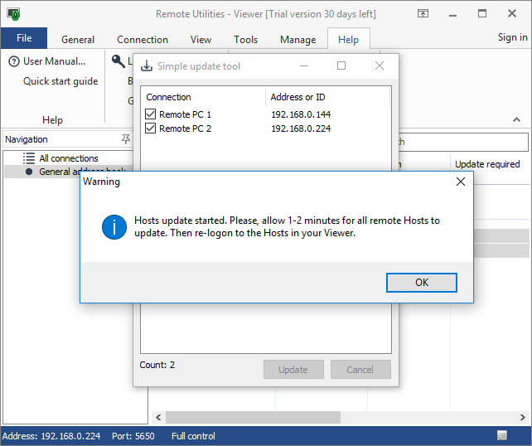Click the horizontal scrollbar right arrow
The image size is (532, 446).
(x=523, y=417)
